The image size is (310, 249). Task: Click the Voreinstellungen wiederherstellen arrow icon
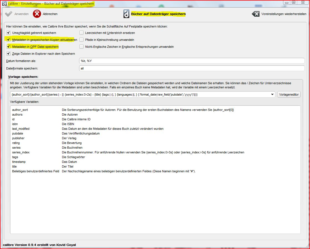tap(256, 14)
